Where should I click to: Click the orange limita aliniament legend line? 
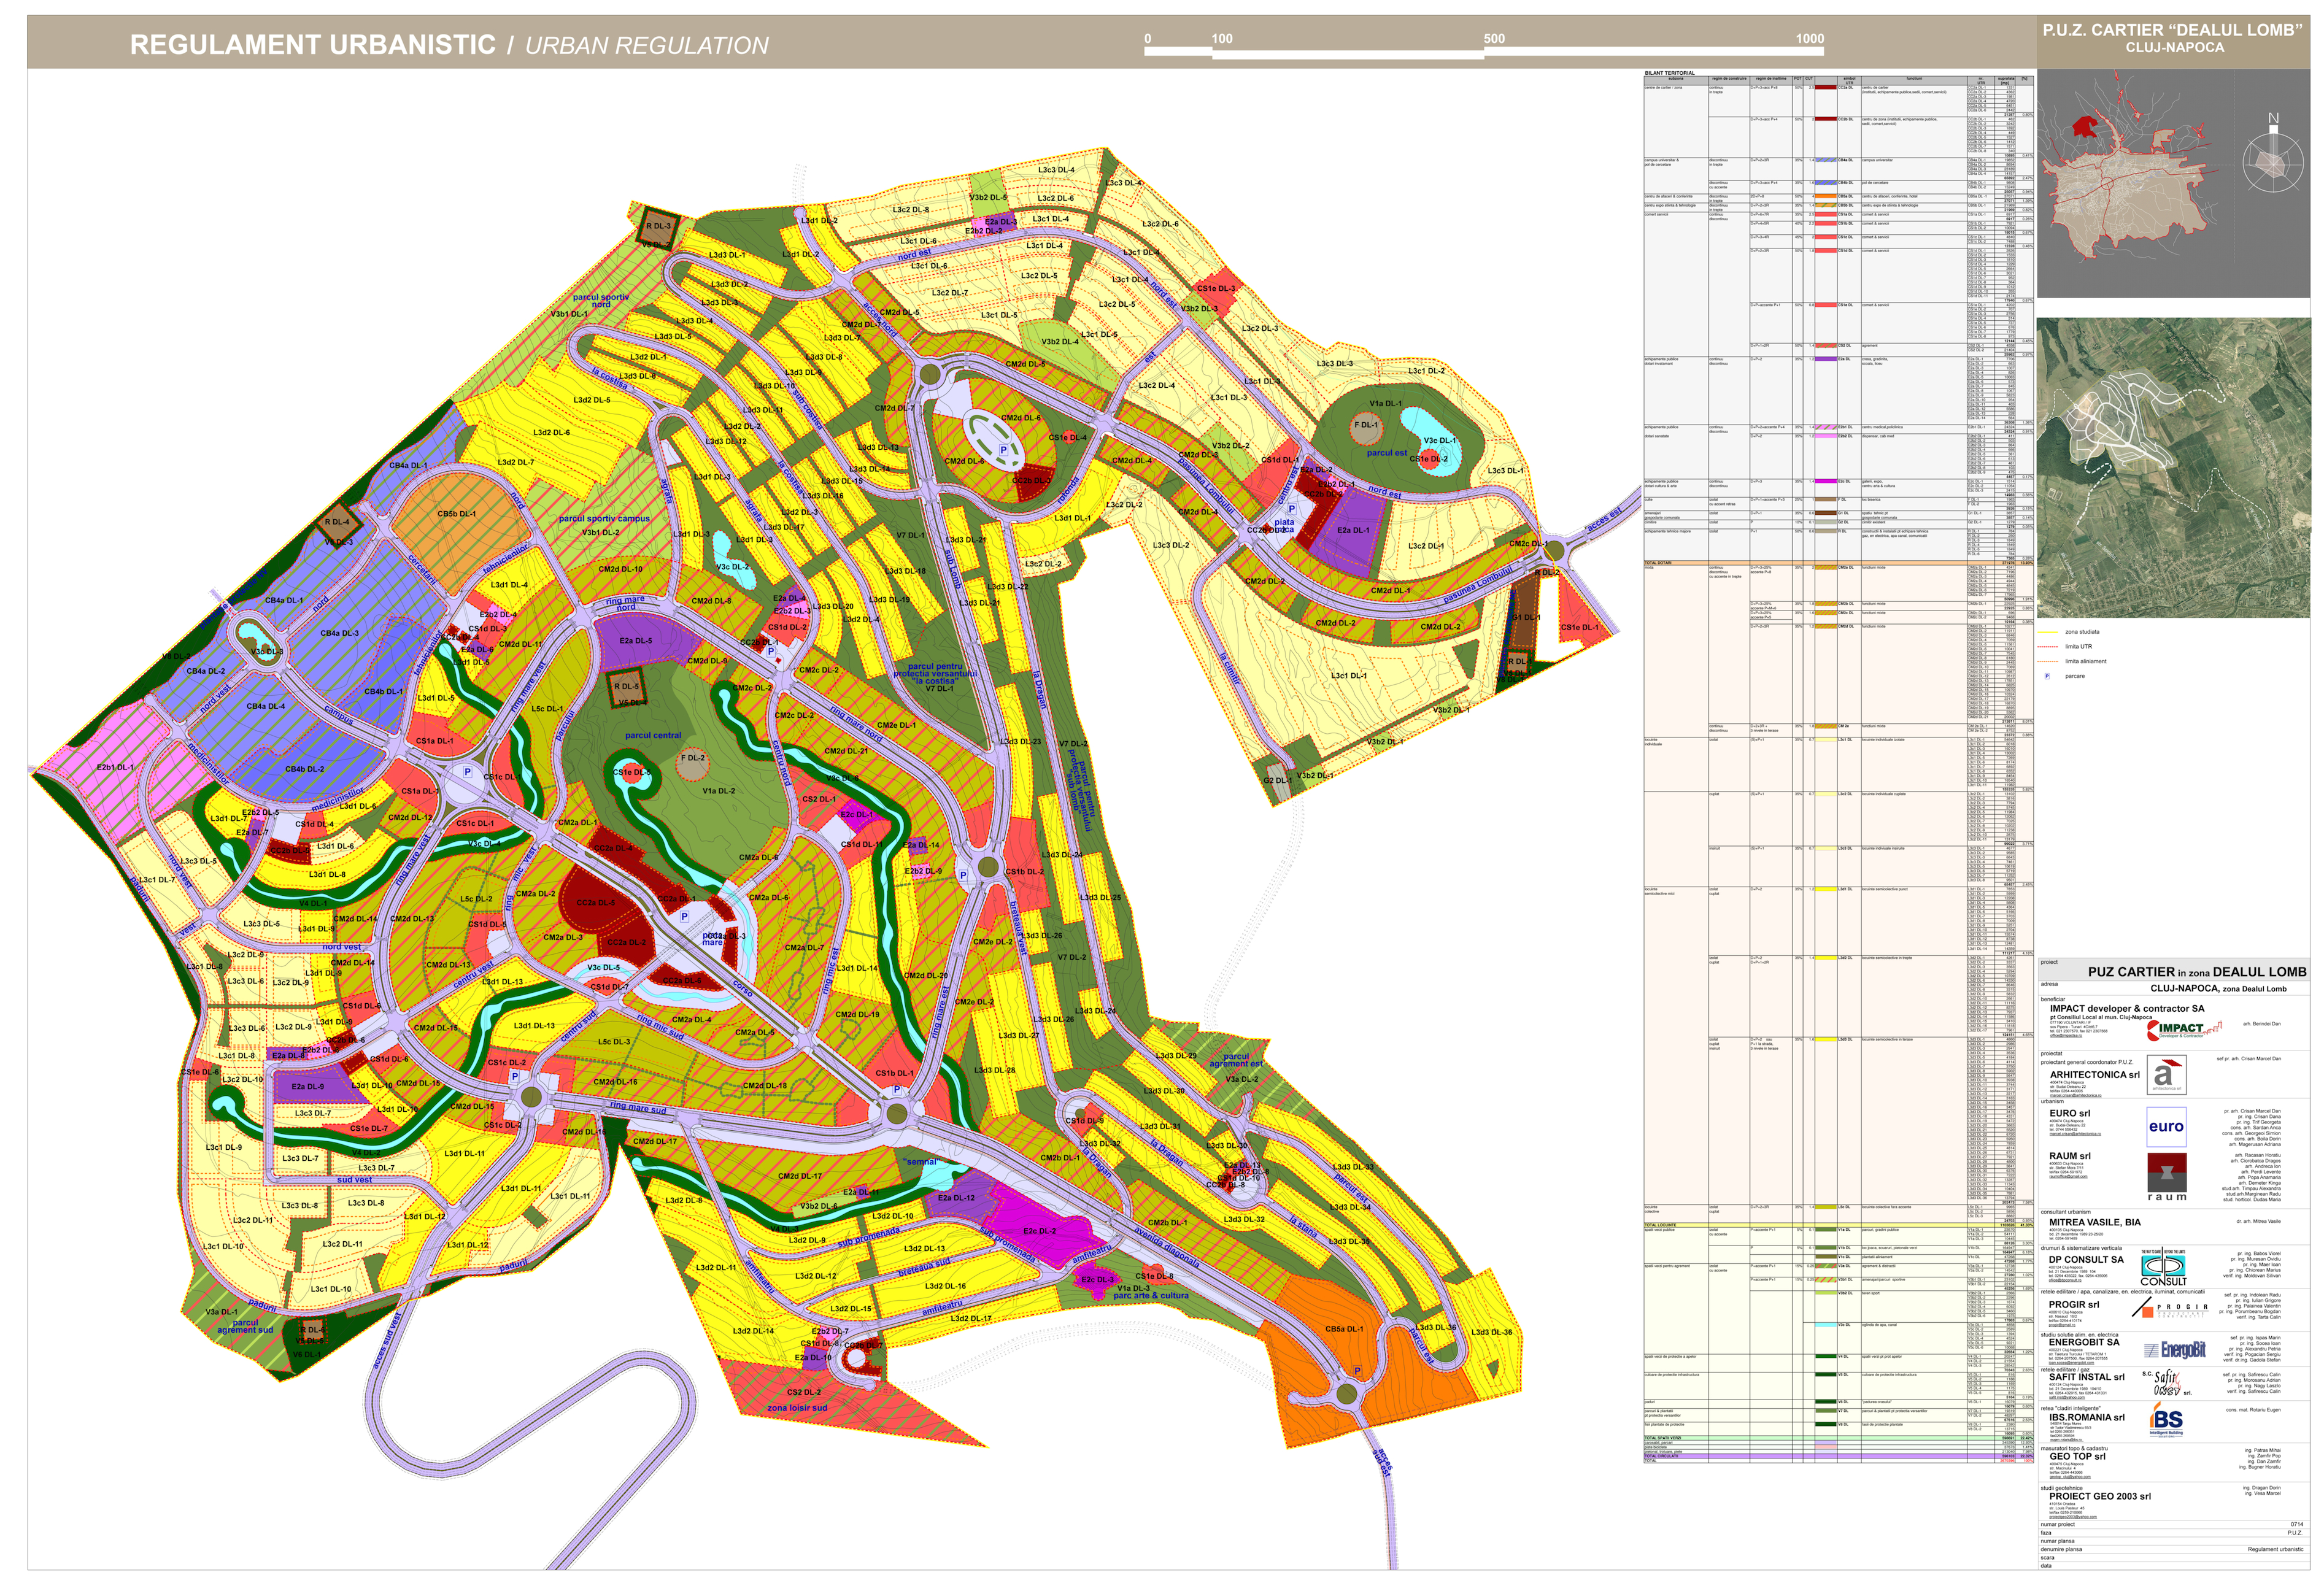click(x=2048, y=661)
